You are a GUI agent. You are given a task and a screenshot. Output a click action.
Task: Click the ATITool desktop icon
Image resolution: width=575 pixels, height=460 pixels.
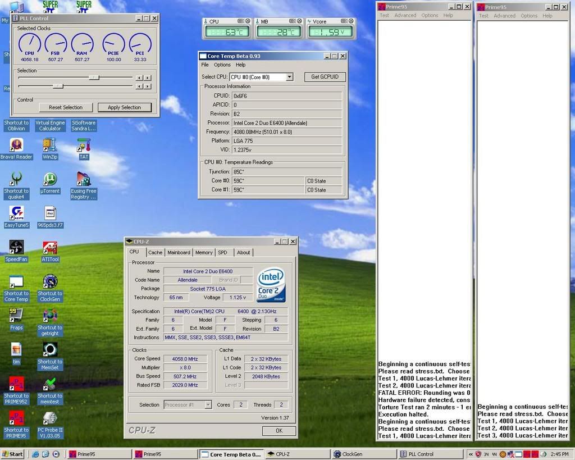pyautogui.click(x=50, y=248)
